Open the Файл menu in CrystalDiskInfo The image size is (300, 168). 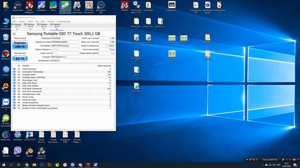[14, 21]
